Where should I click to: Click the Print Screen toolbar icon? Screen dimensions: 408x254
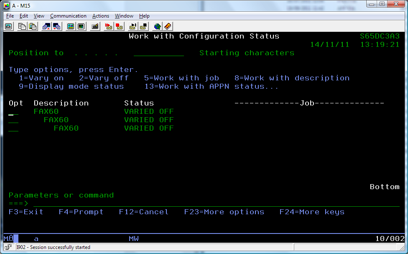click(9, 26)
